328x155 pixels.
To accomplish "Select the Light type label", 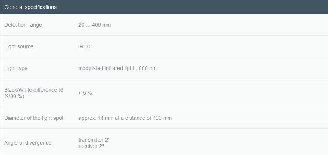I will pos(16,68).
